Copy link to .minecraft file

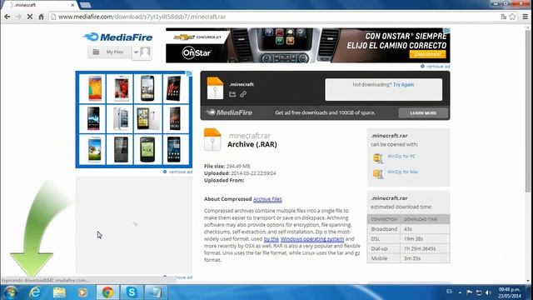(x=243, y=94)
